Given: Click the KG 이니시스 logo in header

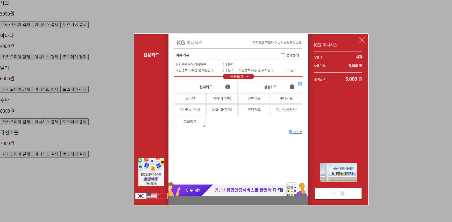Looking at the screenshot, I should point(189,42).
